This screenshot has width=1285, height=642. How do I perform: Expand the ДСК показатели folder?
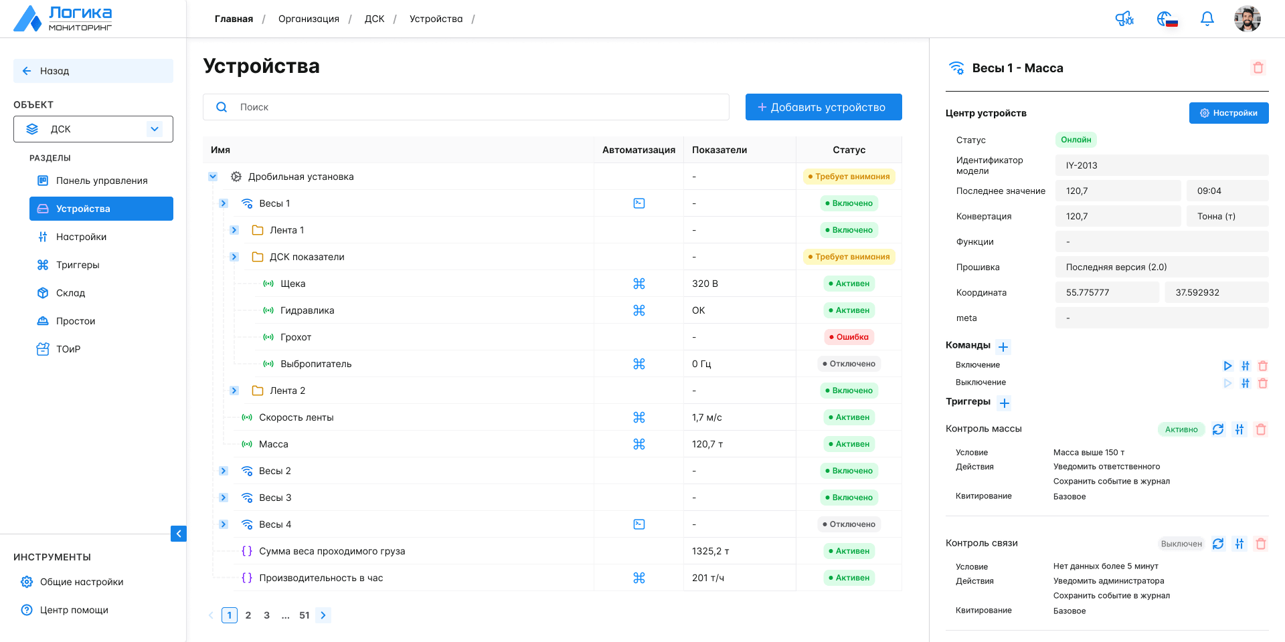tap(234, 257)
